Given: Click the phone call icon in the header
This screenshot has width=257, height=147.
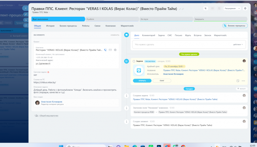Looking at the screenshot, I should (205, 8).
